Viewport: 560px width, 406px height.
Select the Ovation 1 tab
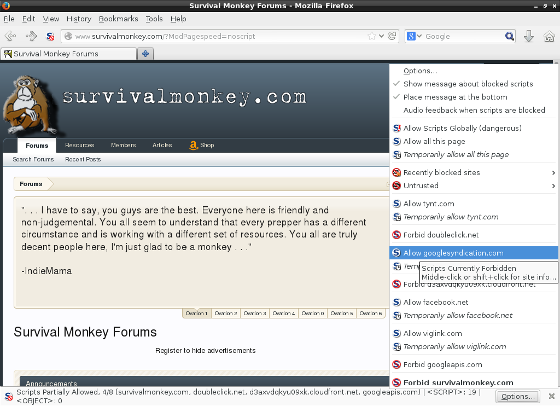[196, 314]
